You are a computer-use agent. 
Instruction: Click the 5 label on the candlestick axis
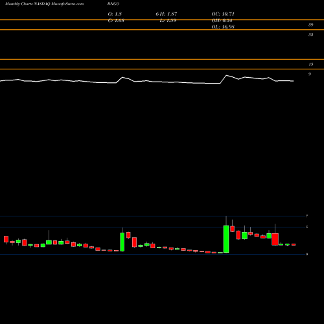pos(307,227)
